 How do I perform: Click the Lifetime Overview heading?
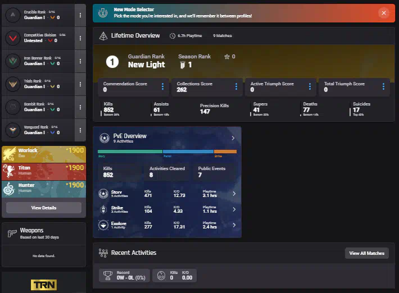[x=135, y=35]
